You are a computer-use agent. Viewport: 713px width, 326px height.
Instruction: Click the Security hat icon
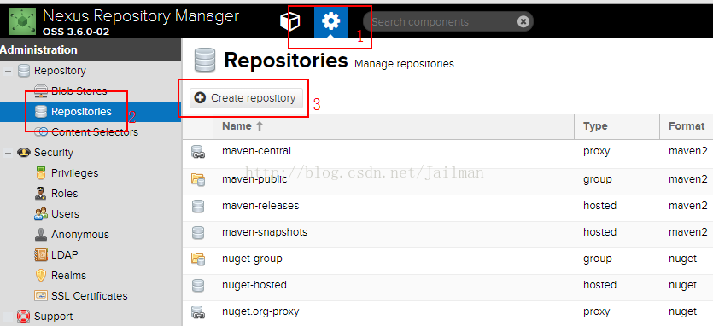click(x=24, y=153)
